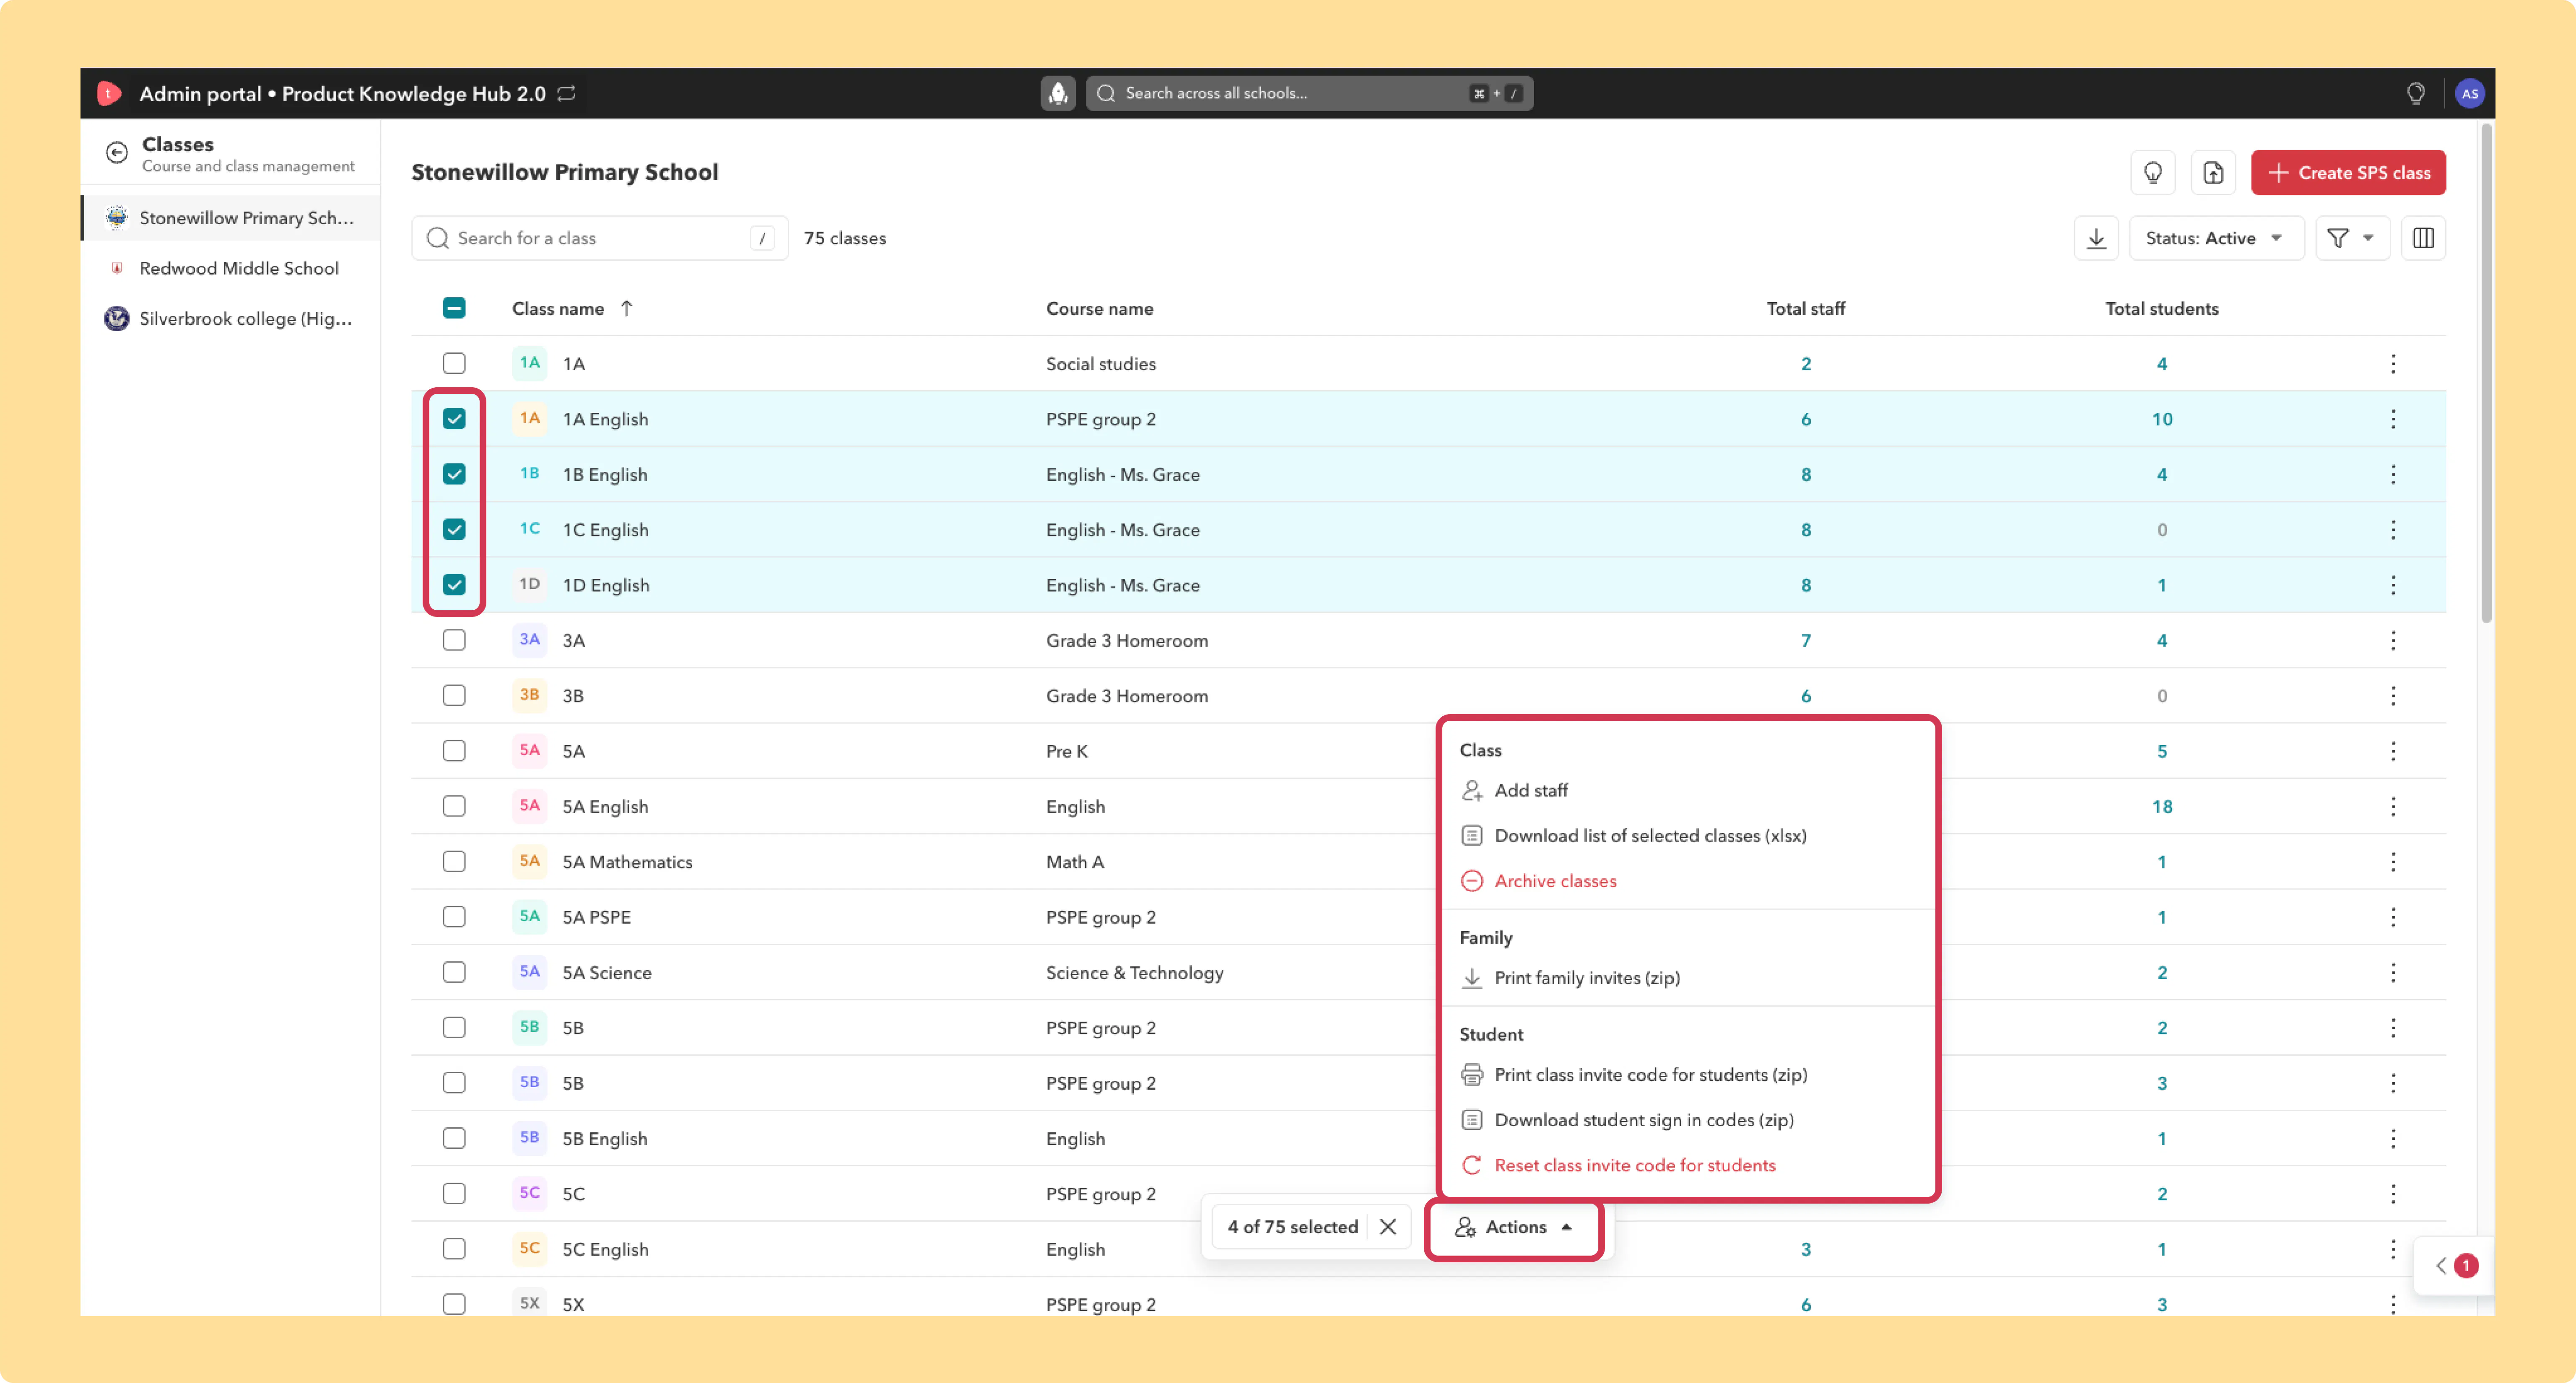Open more options for 5A Science row
2576x1383 pixels.
click(2393, 972)
